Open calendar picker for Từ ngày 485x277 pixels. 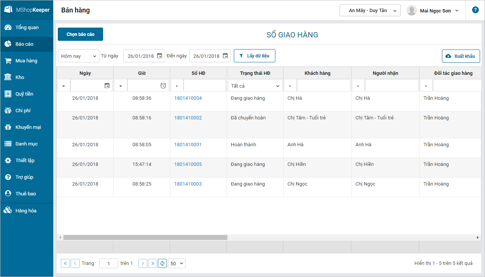[x=159, y=56]
